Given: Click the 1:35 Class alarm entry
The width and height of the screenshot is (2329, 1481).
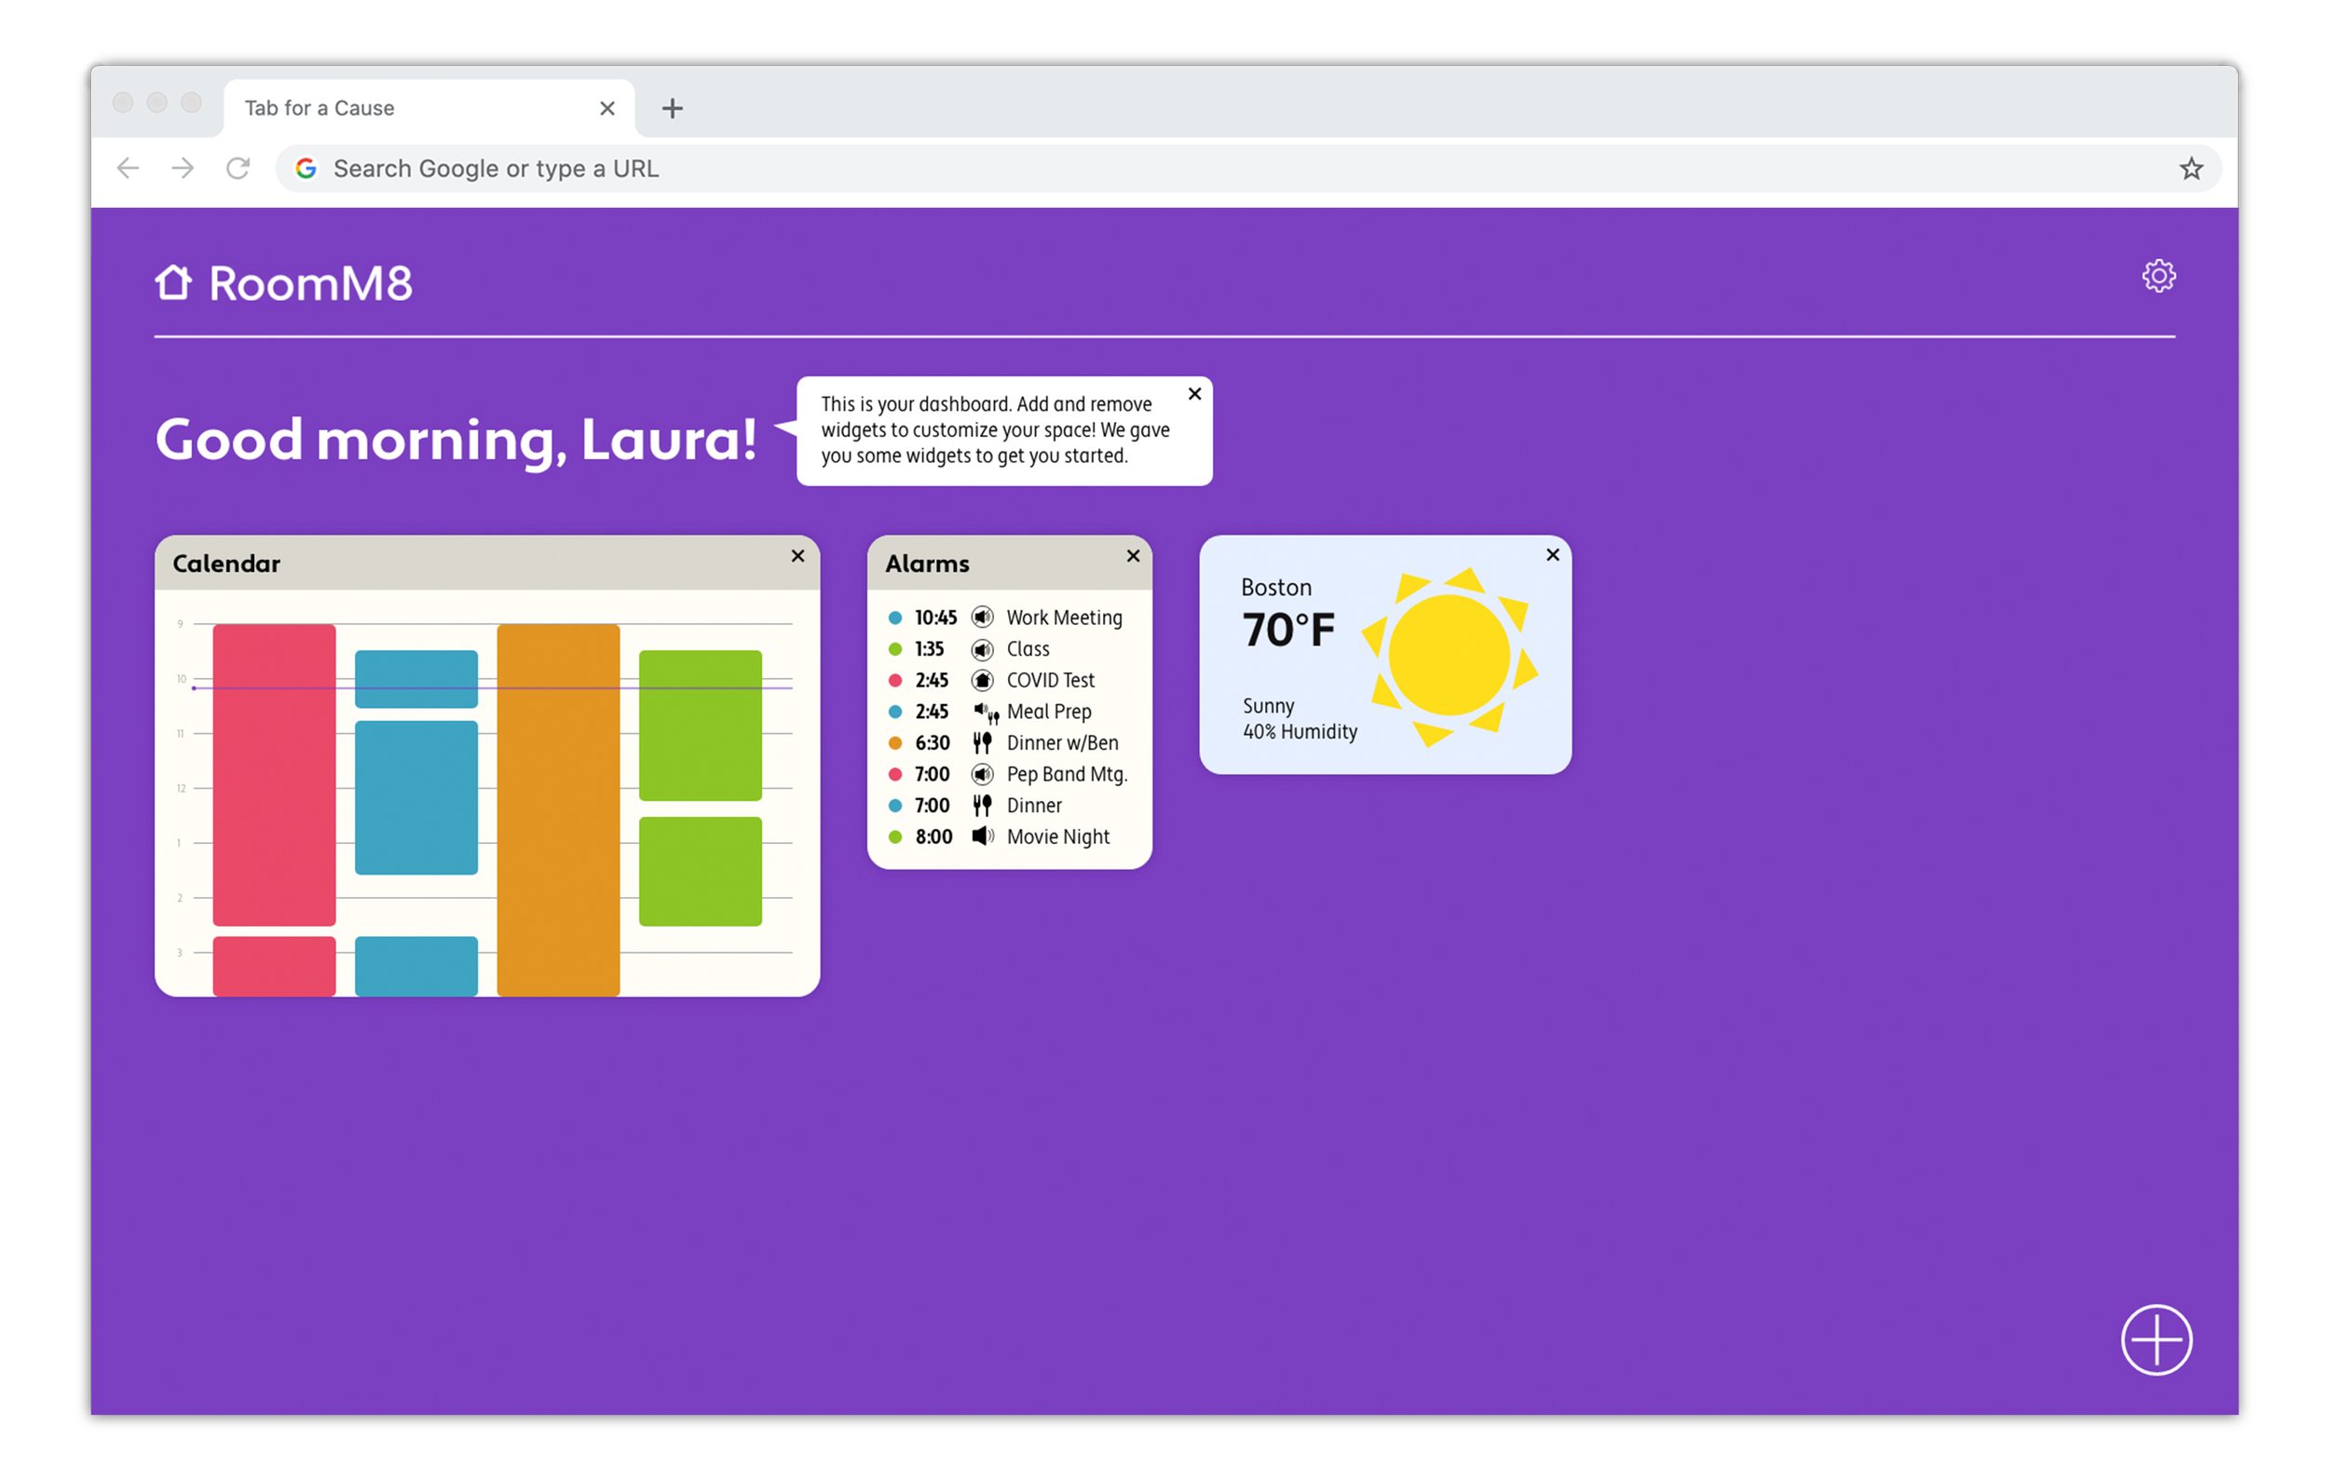Looking at the screenshot, I should (x=1028, y=649).
